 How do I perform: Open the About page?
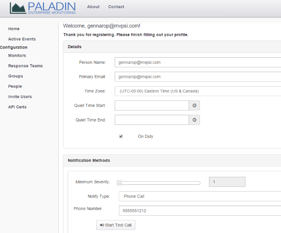pyautogui.click(x=93, y=7)
